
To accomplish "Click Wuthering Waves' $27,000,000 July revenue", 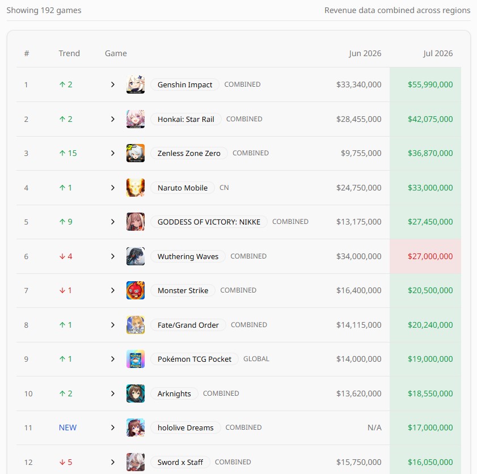I will (x=430, y=256).
